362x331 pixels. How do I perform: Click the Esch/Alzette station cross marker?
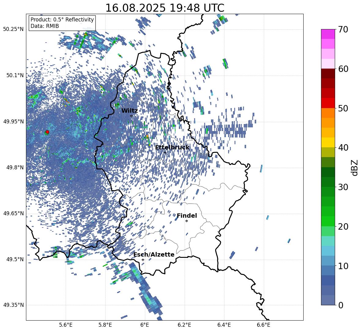tap(143, 260)
